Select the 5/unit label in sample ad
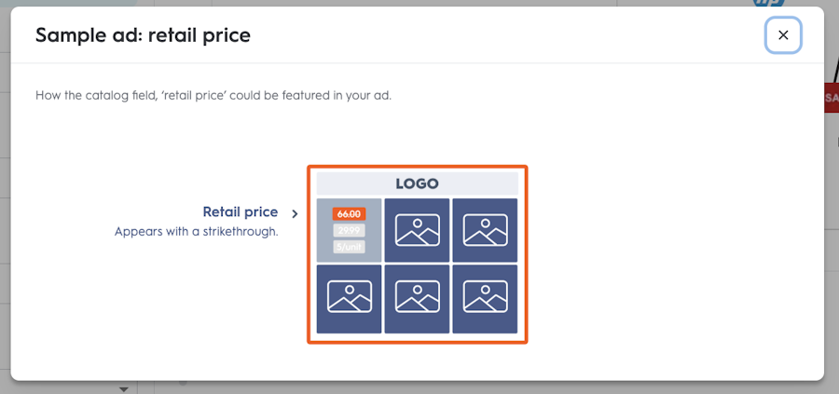The width and height of the screenshot is (839, 394). point(349,247)
